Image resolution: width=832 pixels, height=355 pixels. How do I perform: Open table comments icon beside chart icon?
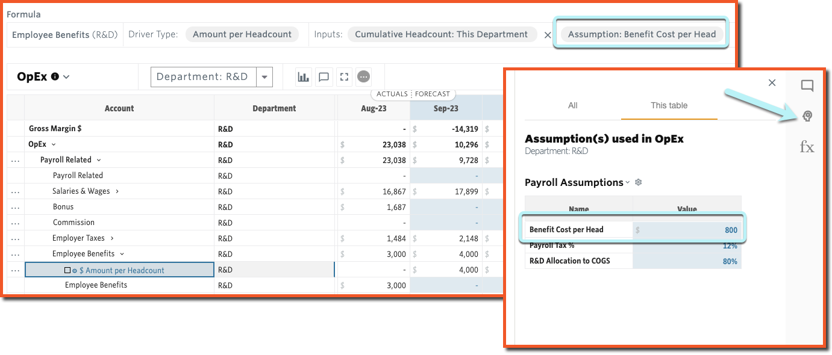[324, 77]
